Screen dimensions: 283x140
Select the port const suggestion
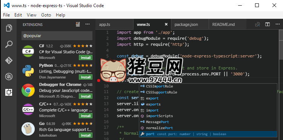click(x=208, y=134)
